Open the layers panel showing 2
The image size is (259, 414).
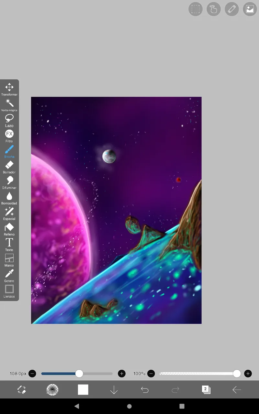coord(206,389)
